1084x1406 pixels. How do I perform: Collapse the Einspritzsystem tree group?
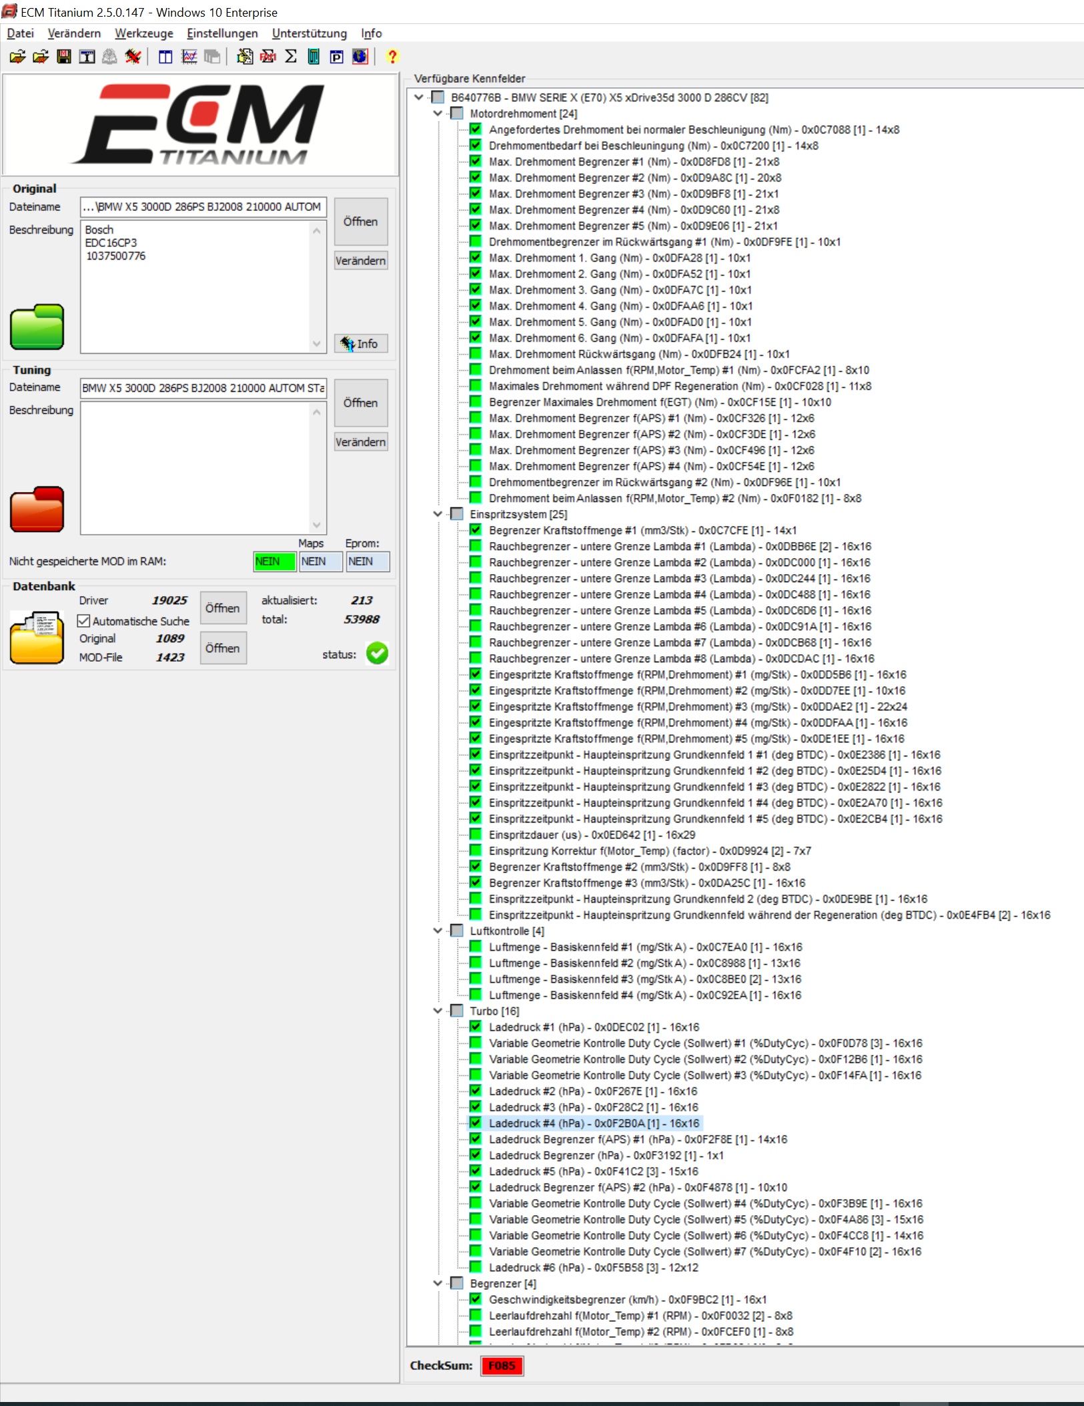click(438, 514)
